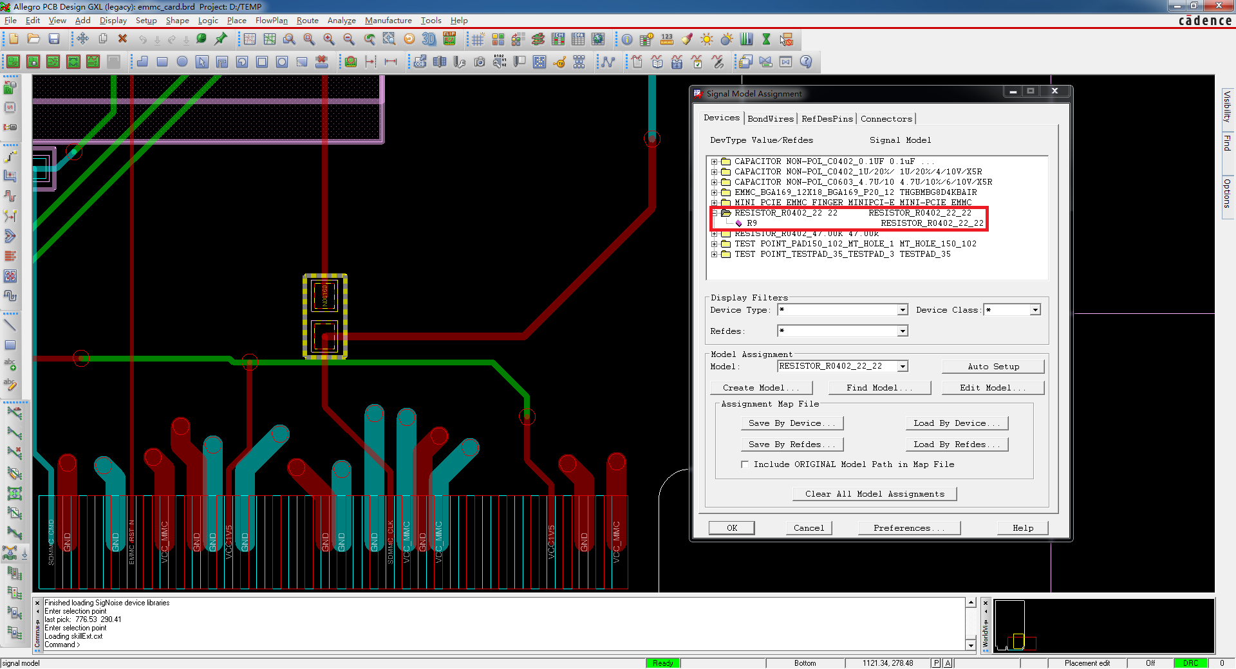Screen dimensions: 1236x669
Task: Open the Visibility side panel tab
Action: pos(1227,107)
